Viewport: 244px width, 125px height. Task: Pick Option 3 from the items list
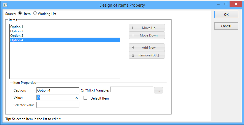(x=17, y=36)
